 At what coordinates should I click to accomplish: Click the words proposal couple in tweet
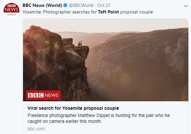137,12
